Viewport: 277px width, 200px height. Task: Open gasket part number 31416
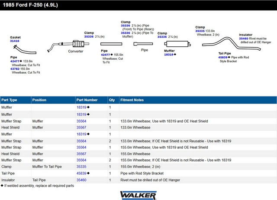14,41
